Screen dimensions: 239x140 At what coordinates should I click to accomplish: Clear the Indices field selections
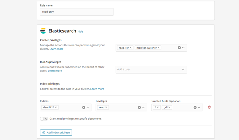[x=84, y=107]
